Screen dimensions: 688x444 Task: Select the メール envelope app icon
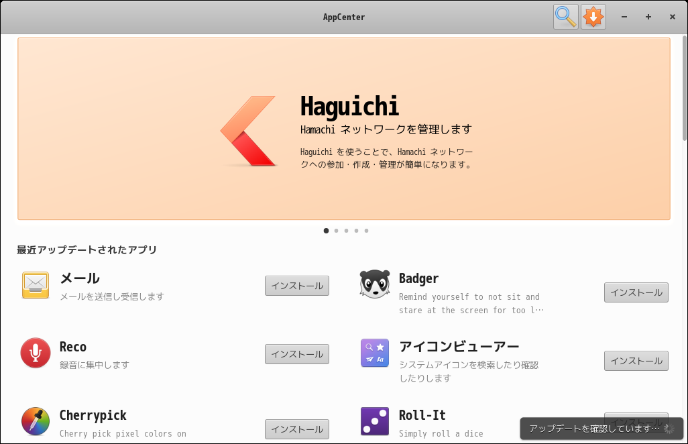point(35,285)
